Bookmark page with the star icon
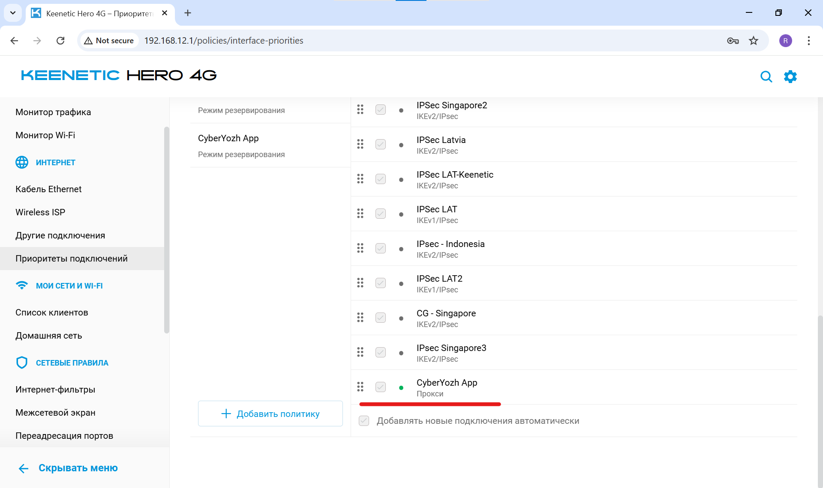The width and height of the screenshot is (823, 488). (754, 41)
